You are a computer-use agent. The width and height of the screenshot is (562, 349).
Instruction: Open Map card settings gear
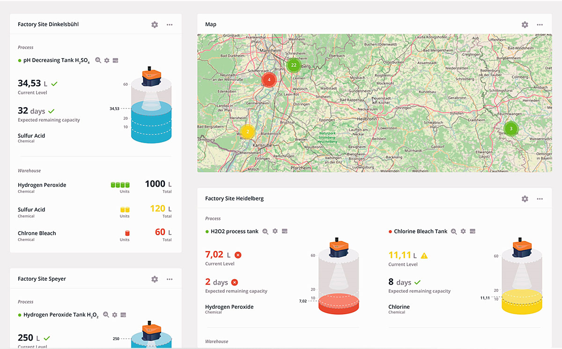click(x=525, y=25)
